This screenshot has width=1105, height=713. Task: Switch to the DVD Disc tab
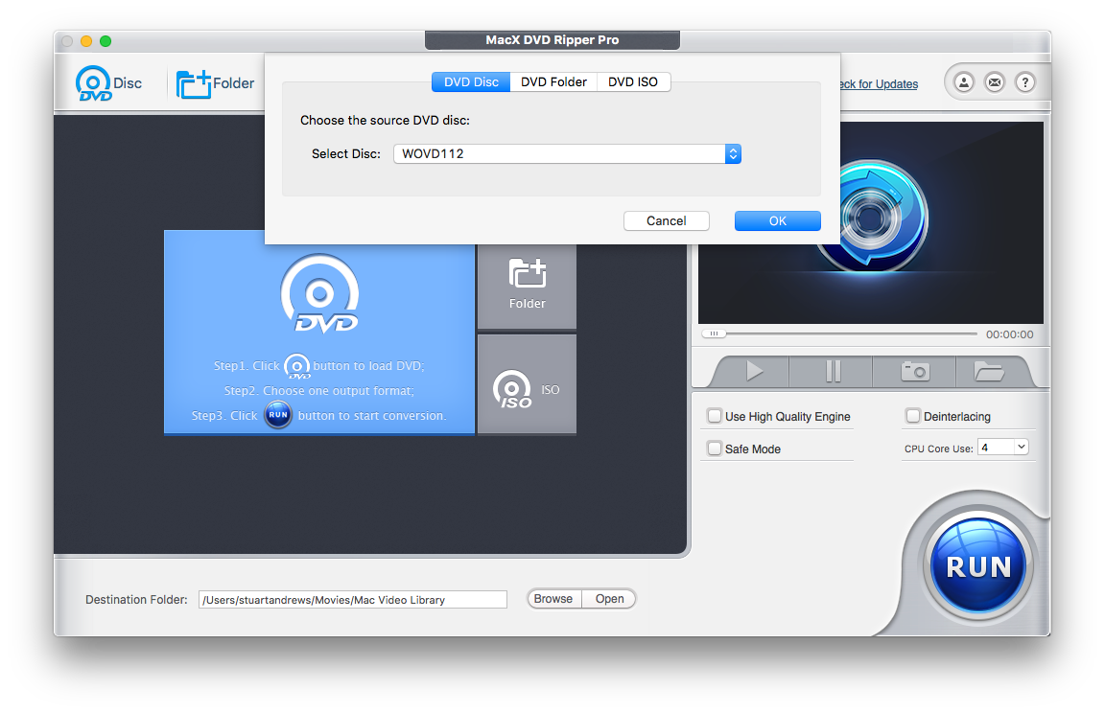pos(471,81)
